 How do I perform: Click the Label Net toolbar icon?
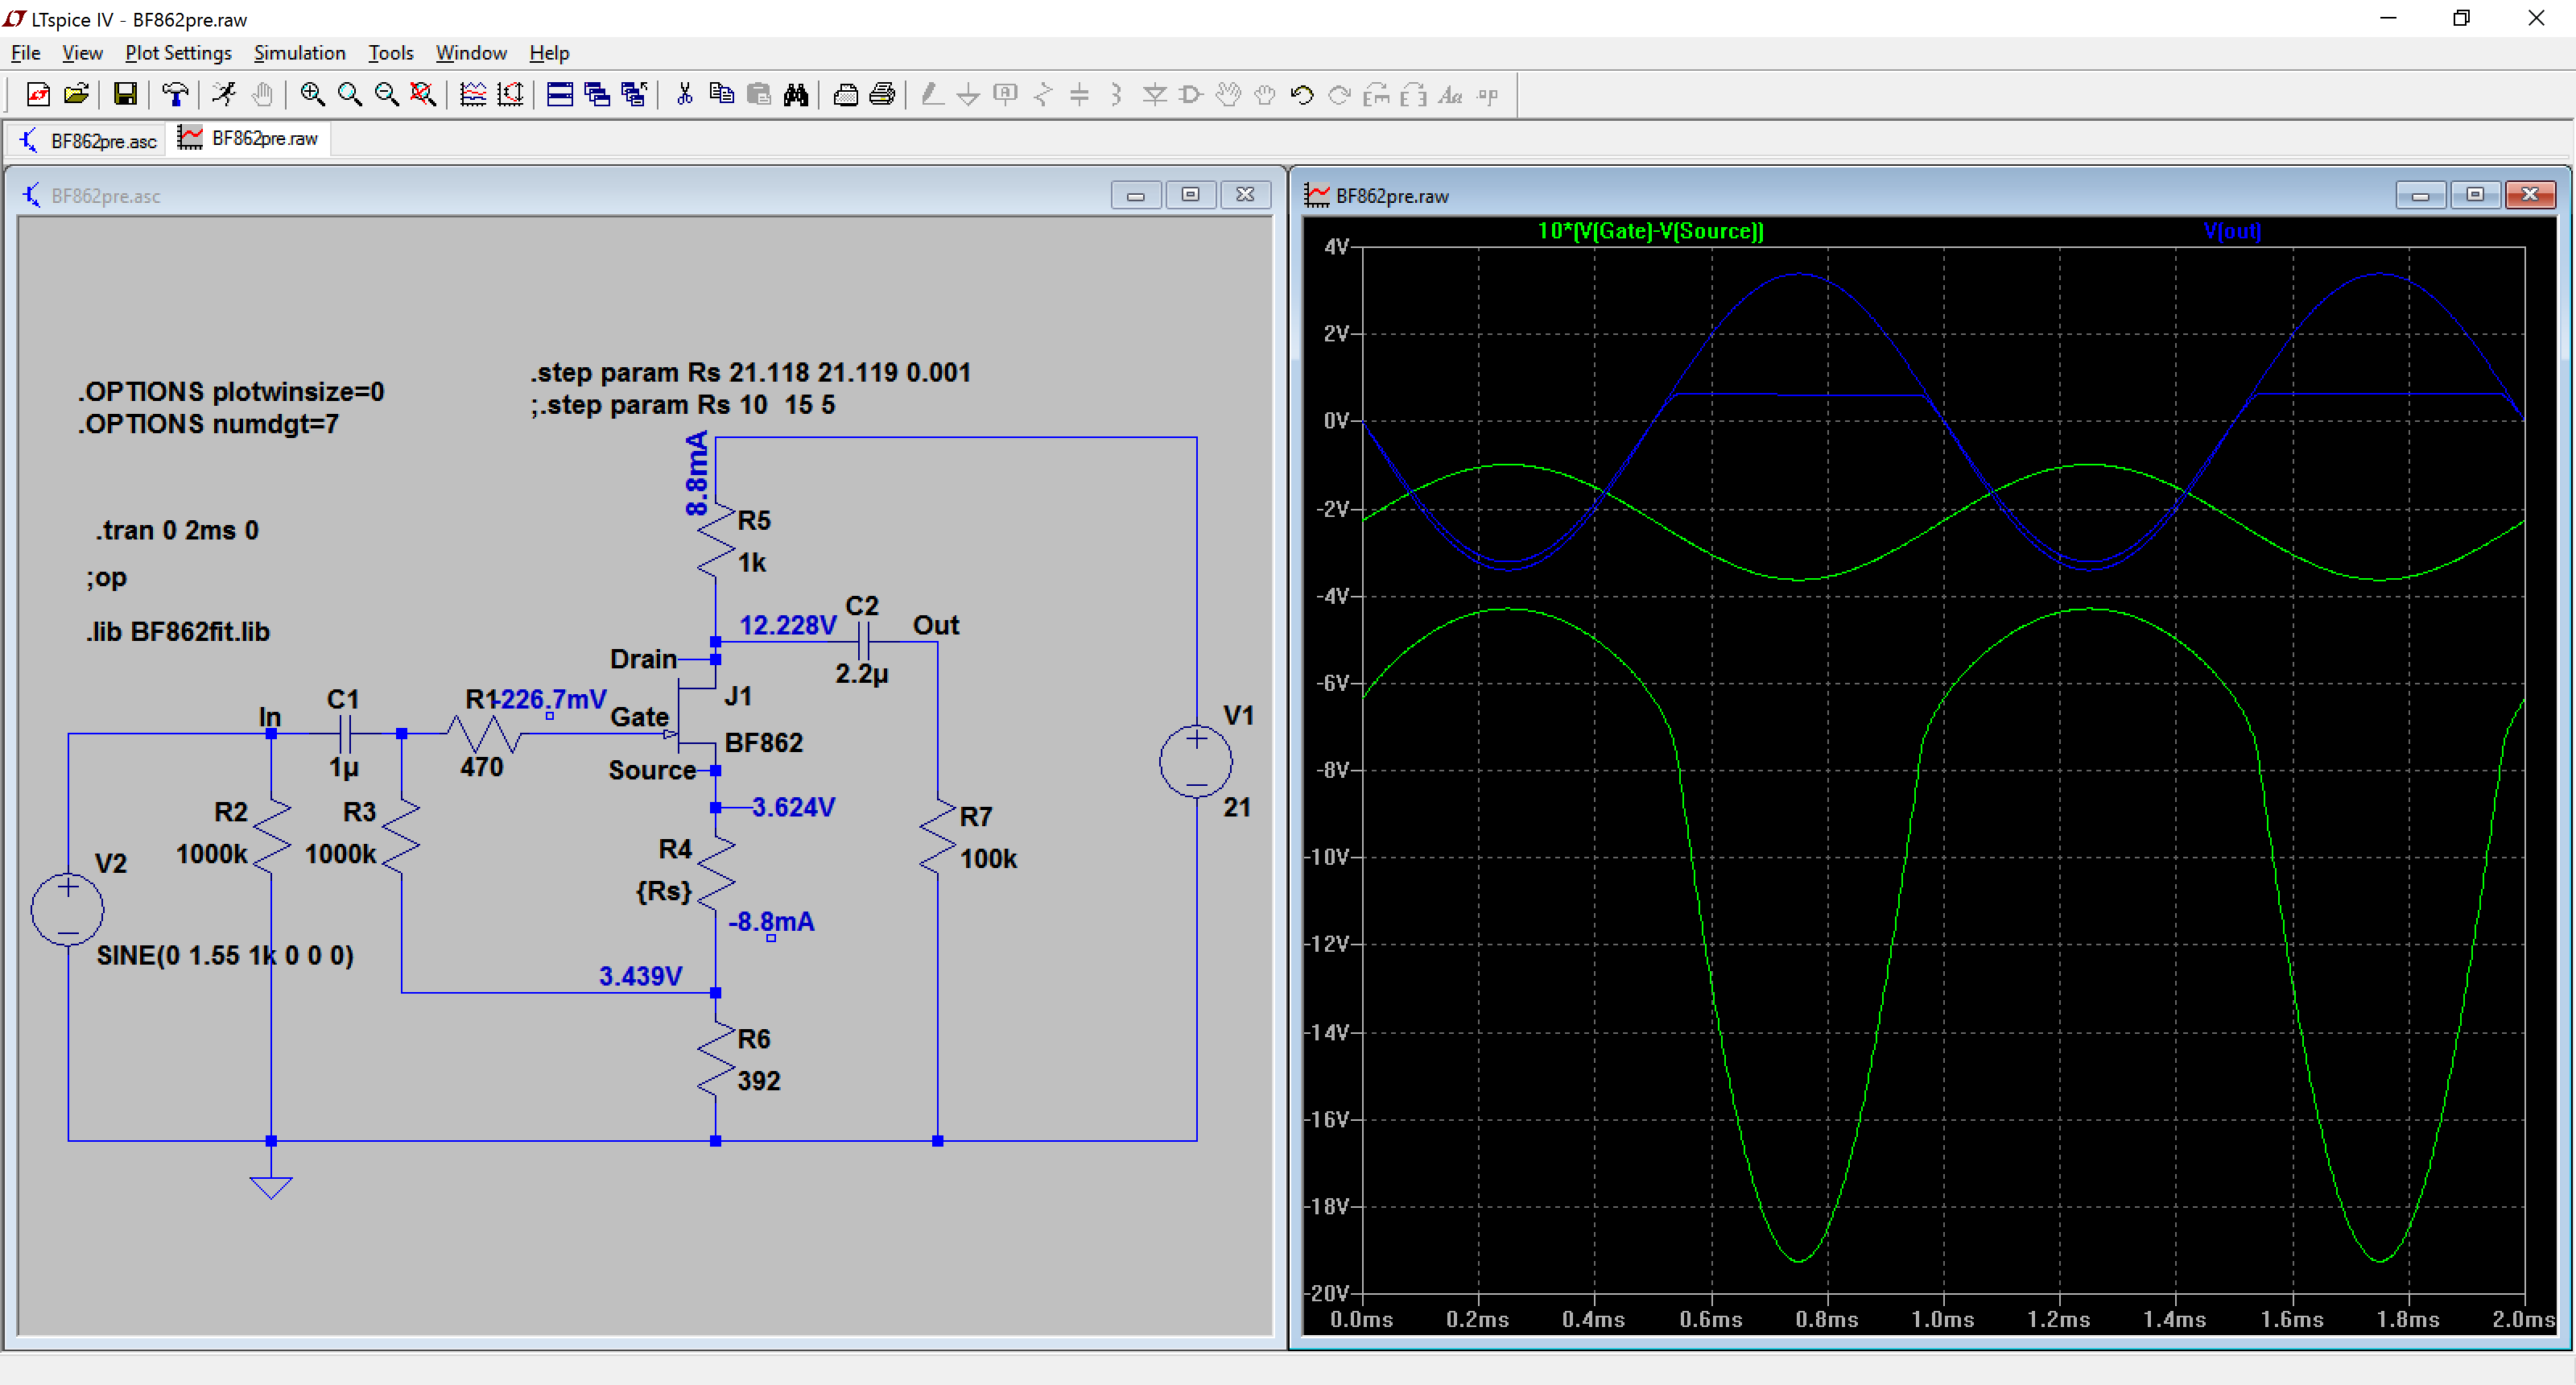click(x=1005, y=95)
